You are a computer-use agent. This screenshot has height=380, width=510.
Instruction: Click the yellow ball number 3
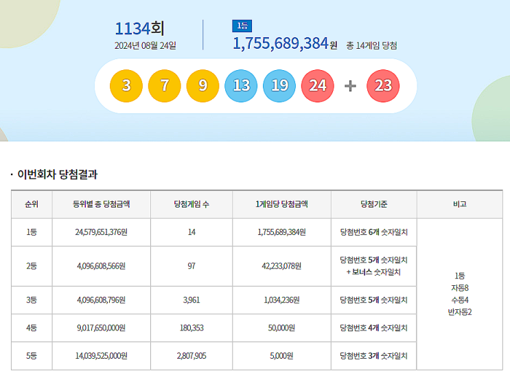click(126, 86)
